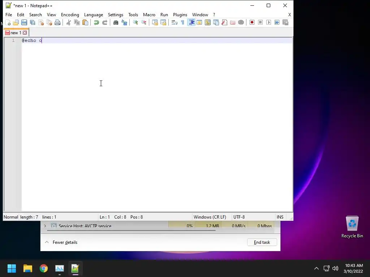Toggle the Indent Guide toolbar icon

pyautogui.click(x=192, y=22)
